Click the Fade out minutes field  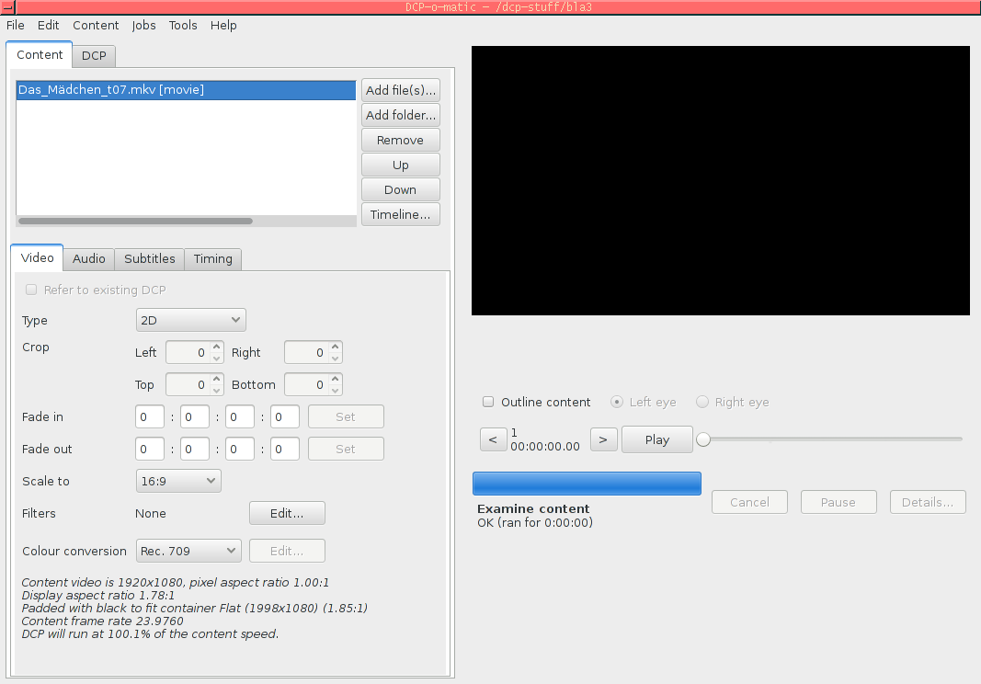195,449
